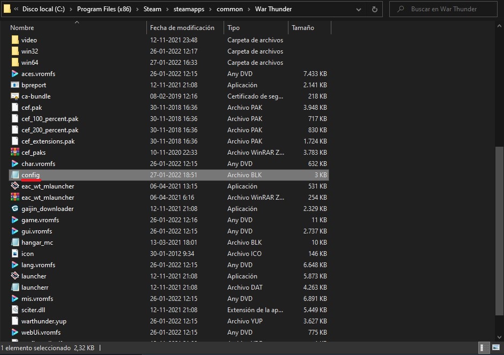Click the char.vromfs file icon
Image resolution: width=504 pixels, height=355 pixels.
pyautogui.click(x=15, y=164)
